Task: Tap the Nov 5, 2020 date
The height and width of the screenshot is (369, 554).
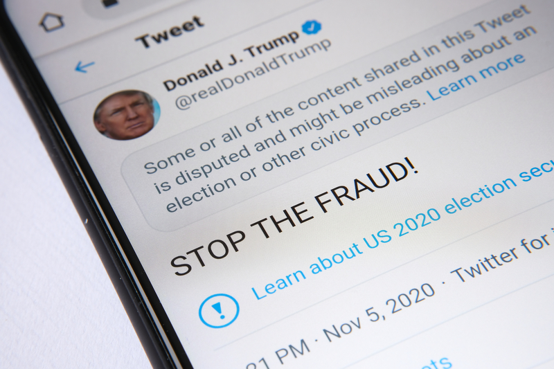Action: [x=379, y=312]
